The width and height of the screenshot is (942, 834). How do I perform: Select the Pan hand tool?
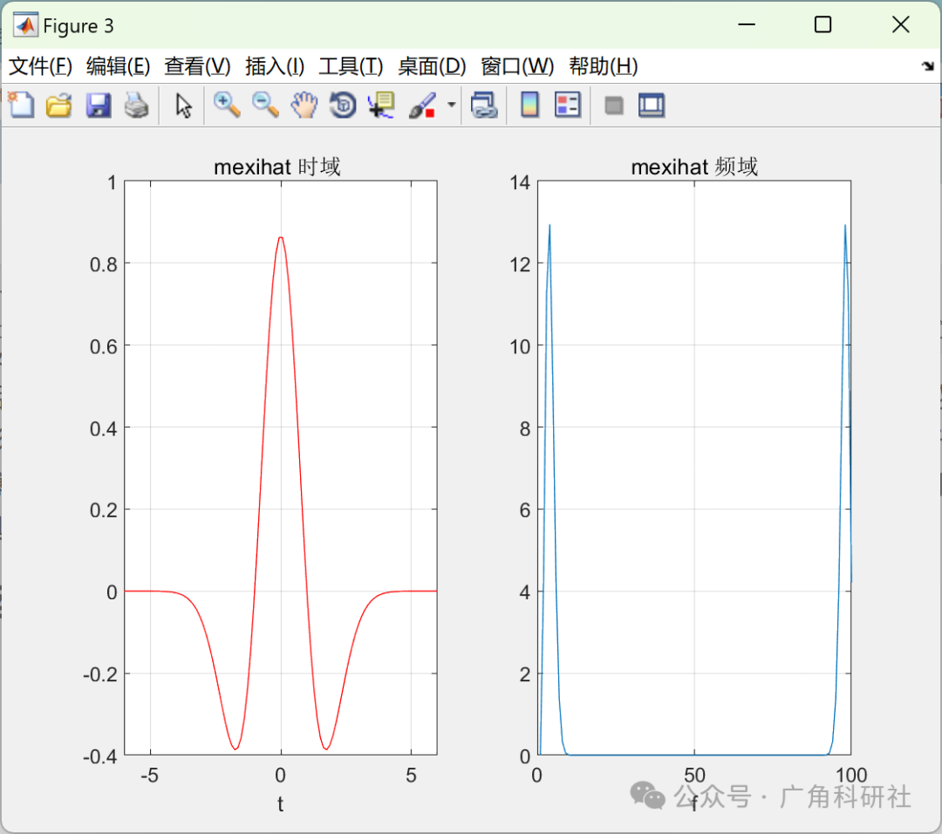coord(304,106)
